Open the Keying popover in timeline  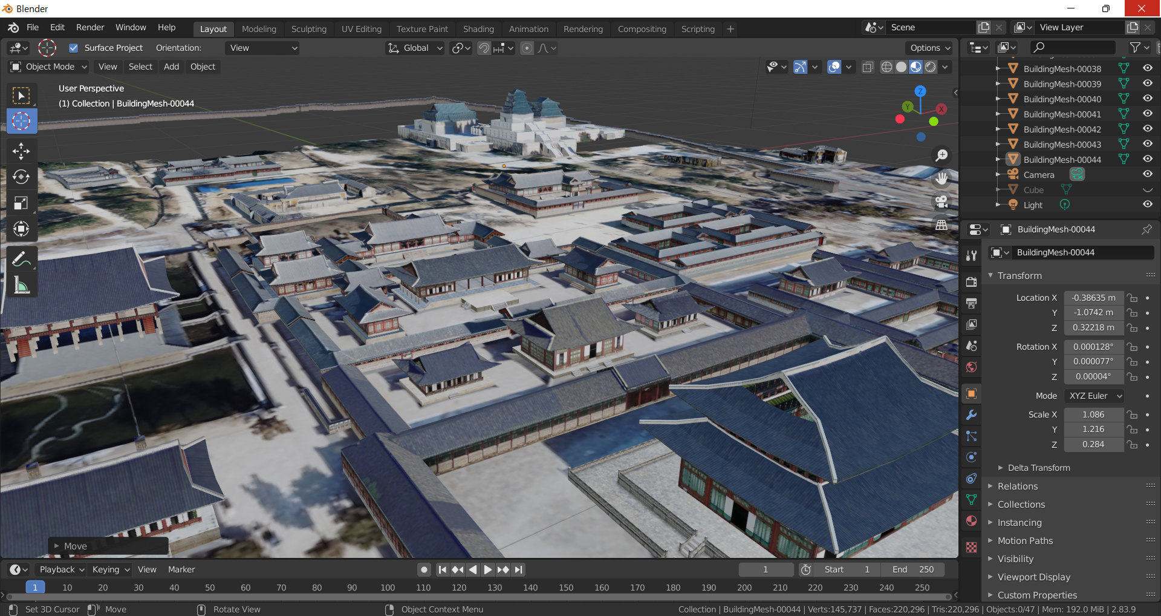pyautogui.click(x=111, y=569)
